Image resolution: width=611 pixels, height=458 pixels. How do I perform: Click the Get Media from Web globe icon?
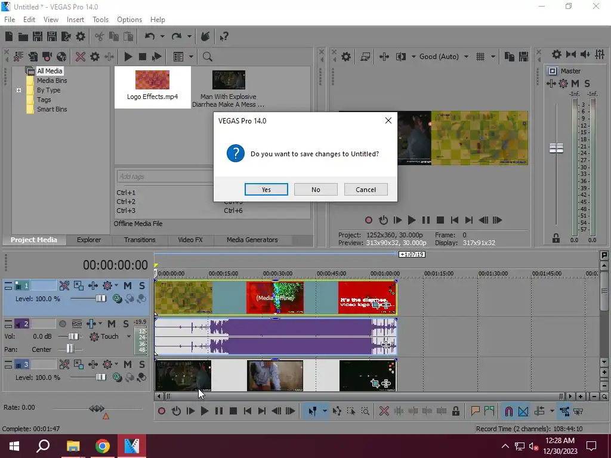pos(61,57)
